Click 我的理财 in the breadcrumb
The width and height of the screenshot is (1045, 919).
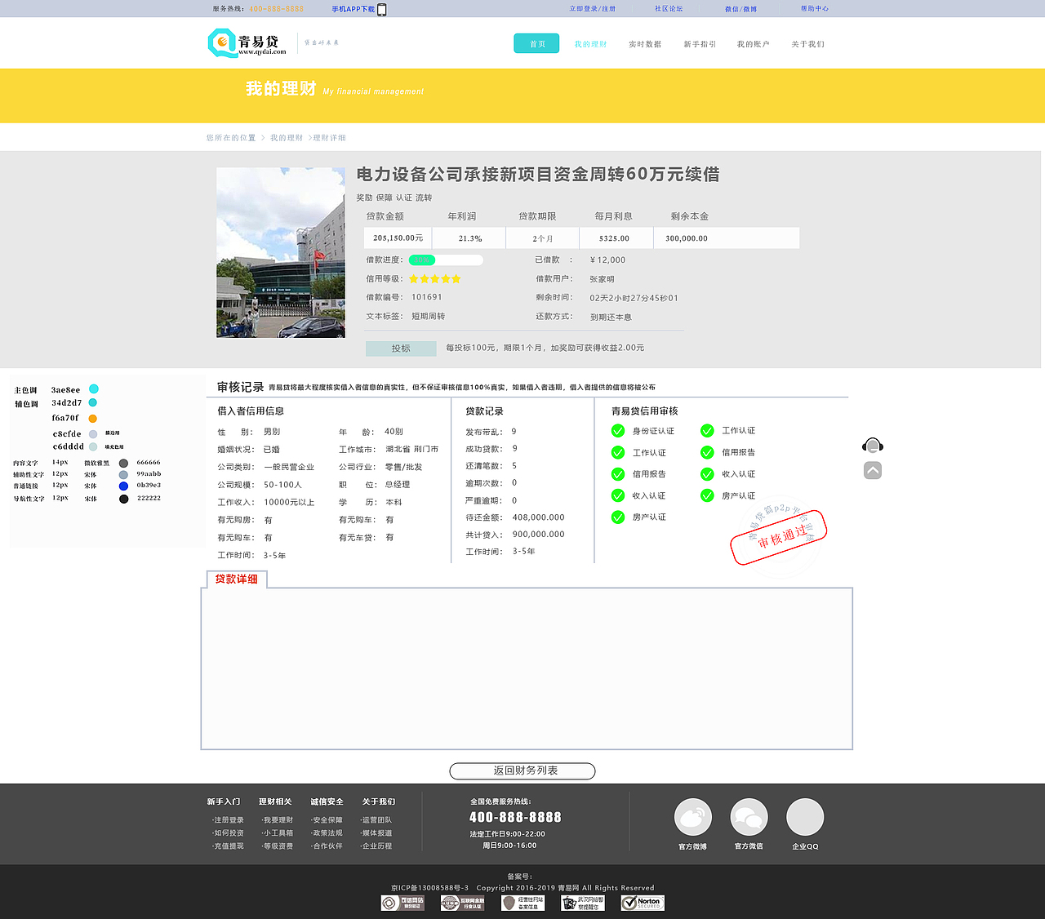pyautogui.click(x=287, y=138)
